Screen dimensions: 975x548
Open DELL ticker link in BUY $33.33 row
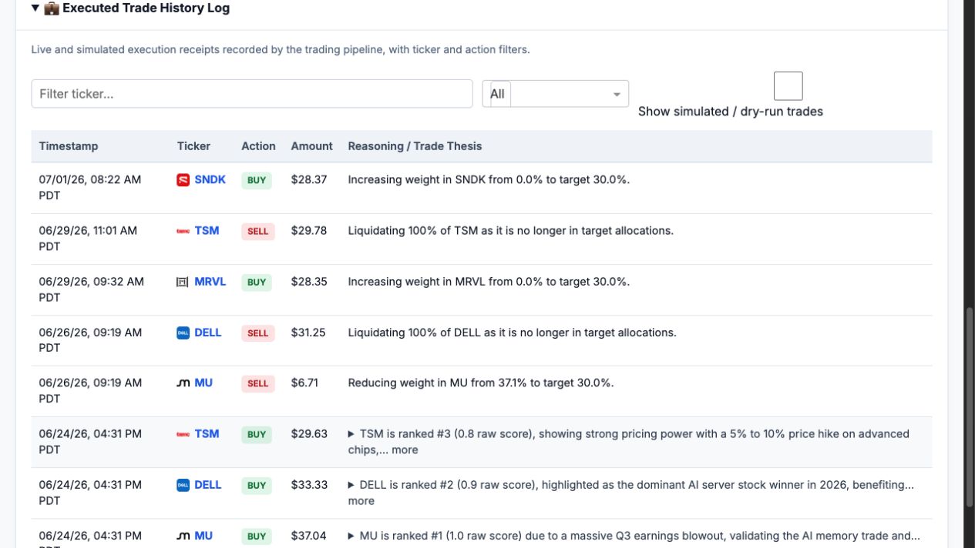[208, 485]
